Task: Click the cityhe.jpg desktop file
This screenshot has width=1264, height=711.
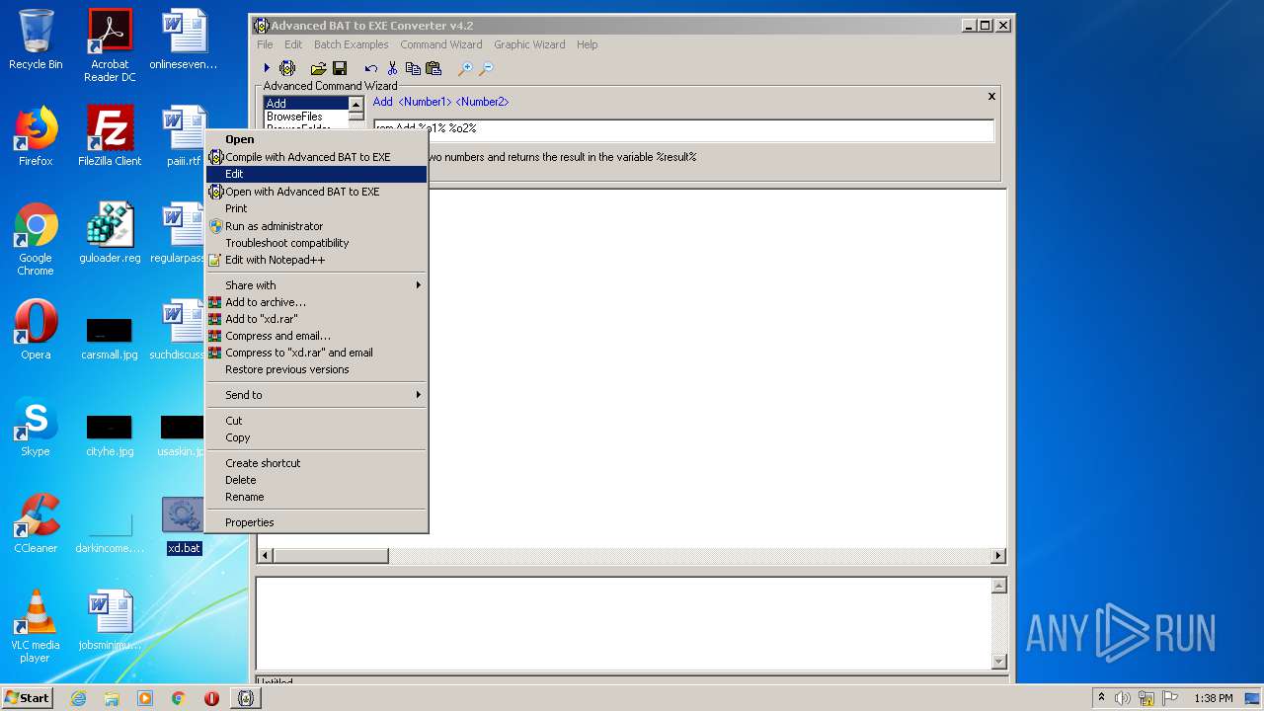Action: [x=110, y=434]
